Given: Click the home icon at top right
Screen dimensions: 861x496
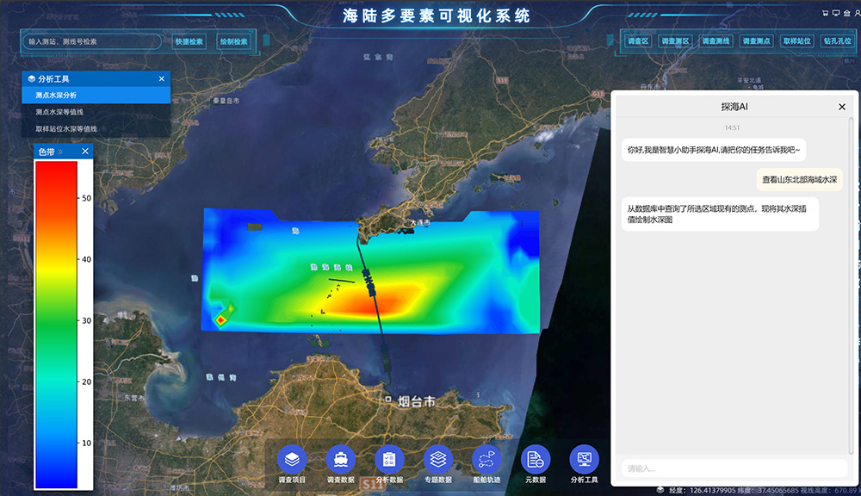Looking at the screenshot, I should tap(846, 13).
